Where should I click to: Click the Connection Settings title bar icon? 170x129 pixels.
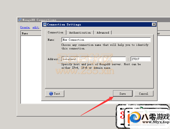(45, 24)
